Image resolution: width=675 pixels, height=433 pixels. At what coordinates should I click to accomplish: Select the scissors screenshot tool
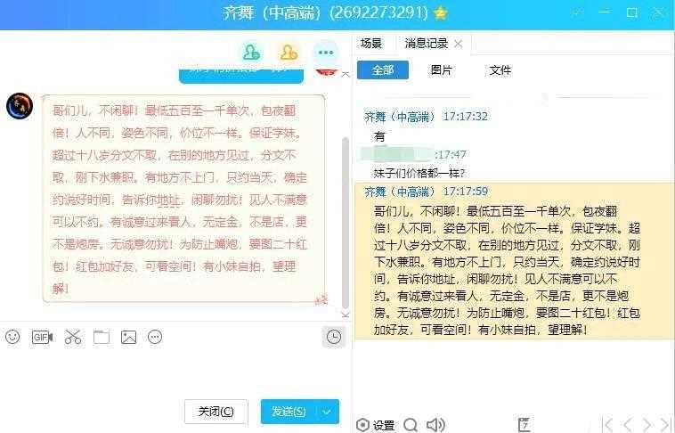pos(73,337)
